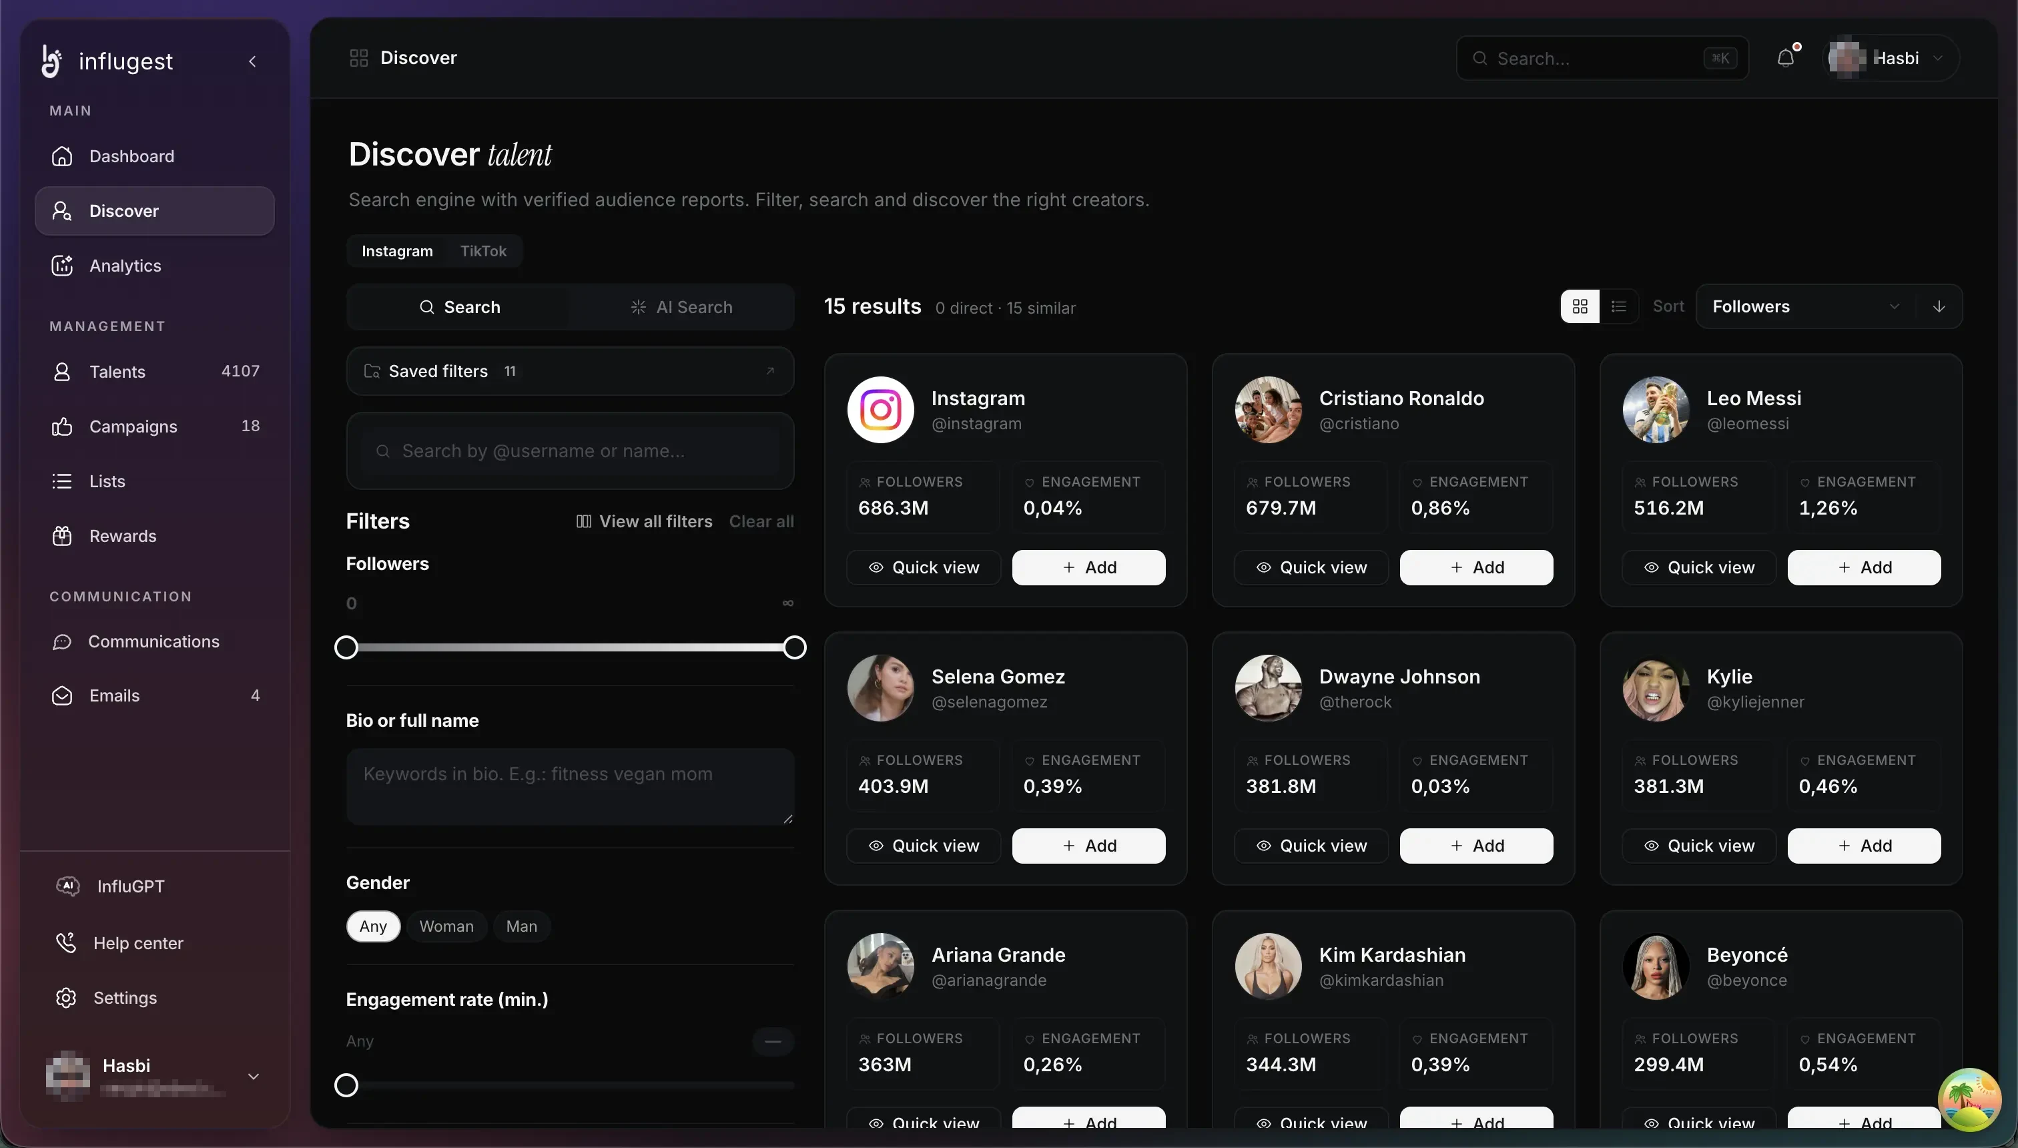Select the TikTok platform tab
Image resolution: width=2018 pixels, height=1148 pixels.
coord(483,251)
